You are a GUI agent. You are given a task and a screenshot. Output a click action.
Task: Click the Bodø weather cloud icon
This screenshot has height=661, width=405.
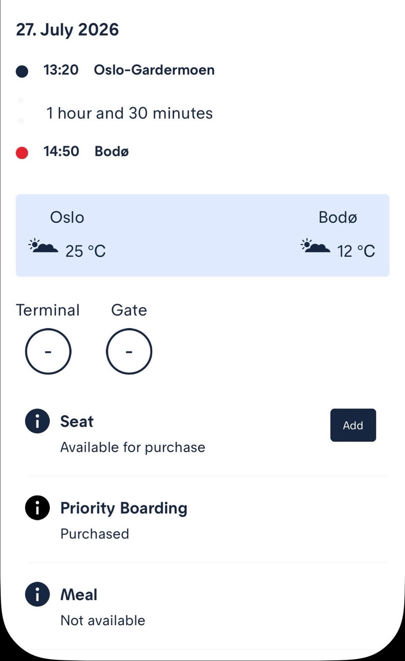[x=315, y=246]
